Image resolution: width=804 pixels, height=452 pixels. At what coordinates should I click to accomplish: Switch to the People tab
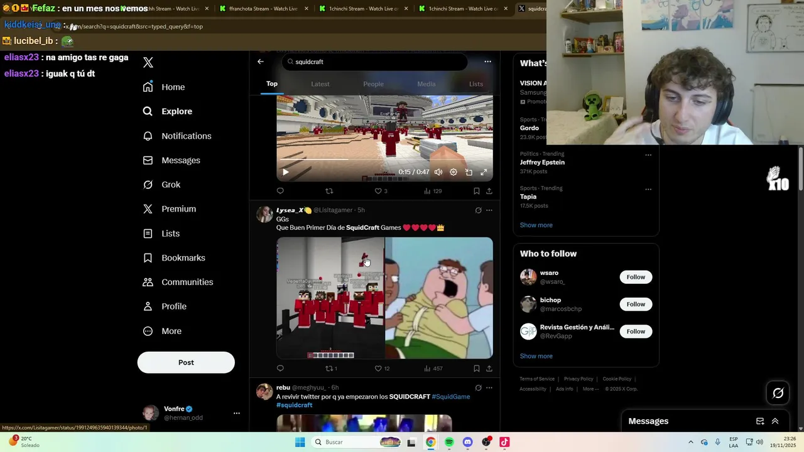[x=373, y=83]
